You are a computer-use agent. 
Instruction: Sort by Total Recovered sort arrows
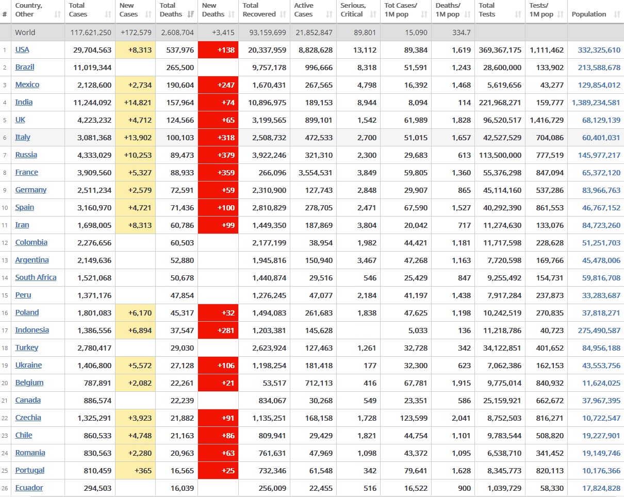(284, 14)
